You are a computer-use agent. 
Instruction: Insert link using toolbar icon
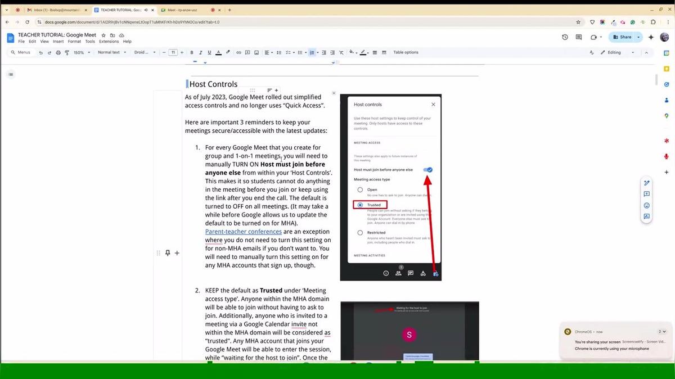coord(238,52)
